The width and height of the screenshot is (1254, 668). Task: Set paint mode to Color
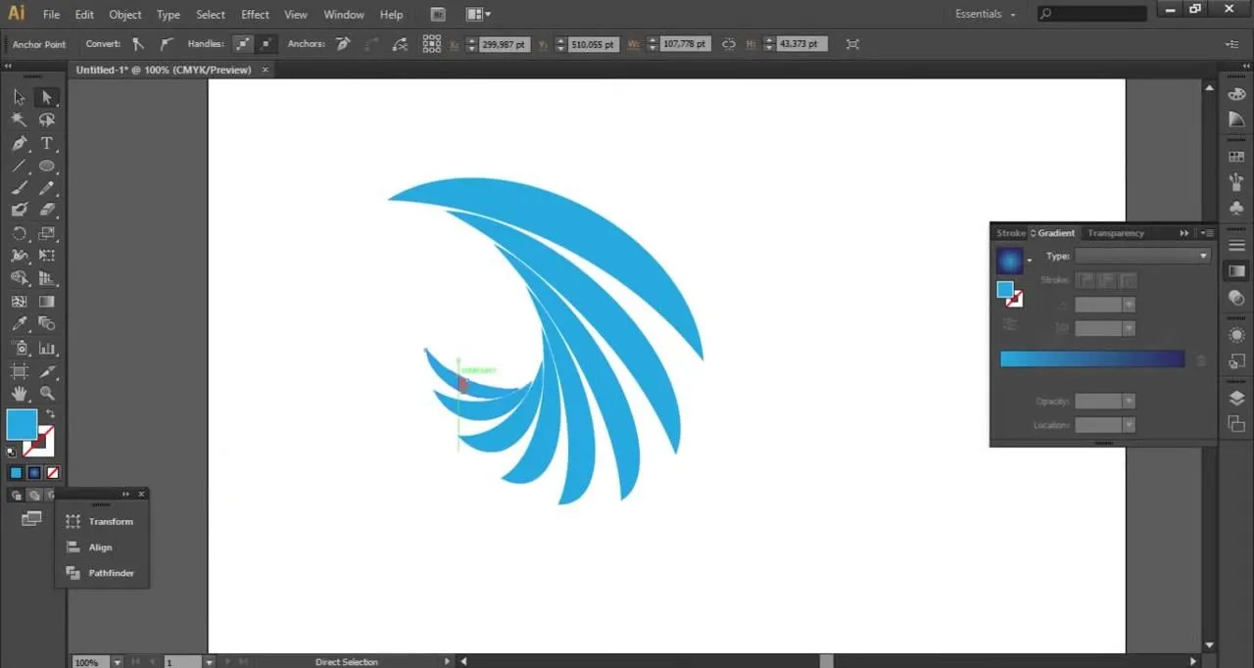[x=17, y=473]
